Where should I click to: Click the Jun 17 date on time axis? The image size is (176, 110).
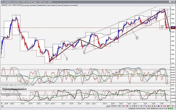coord(63,104)
